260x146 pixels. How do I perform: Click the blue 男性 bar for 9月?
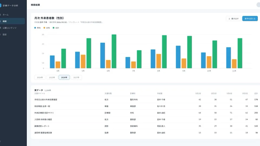pos(178,57)
